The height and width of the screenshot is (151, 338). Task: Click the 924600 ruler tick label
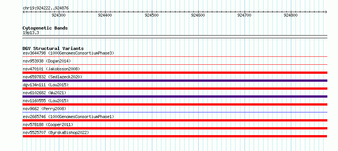tap(198, 15)
